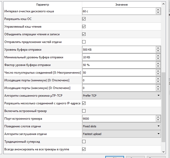Select 'Интервал очистки дискового кэша' row label
The width and height of the screenshot is (170, 158).
[29, 11]
